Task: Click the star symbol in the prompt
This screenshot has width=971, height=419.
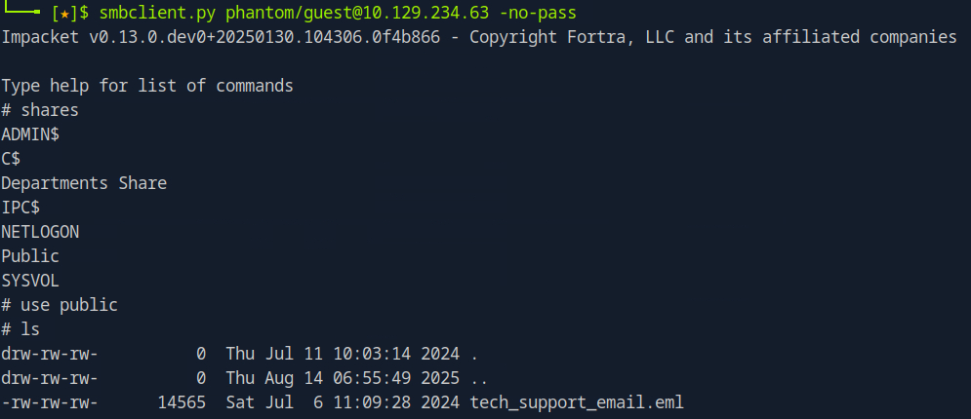Action: (x=64, y=13)
